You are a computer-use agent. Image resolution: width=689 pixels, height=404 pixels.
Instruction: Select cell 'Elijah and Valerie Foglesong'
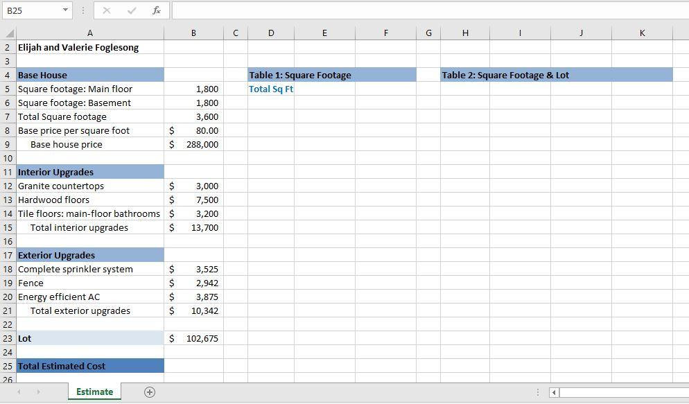click(90, 47)
